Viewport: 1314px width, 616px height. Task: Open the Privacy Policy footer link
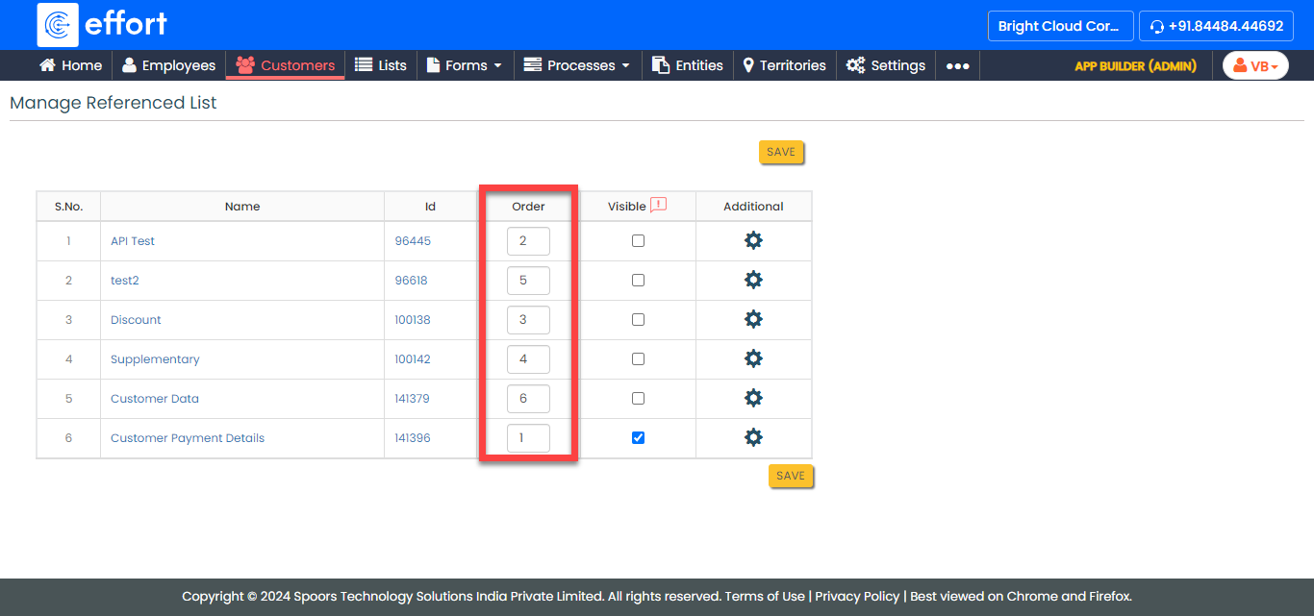[x=857, y=596]
